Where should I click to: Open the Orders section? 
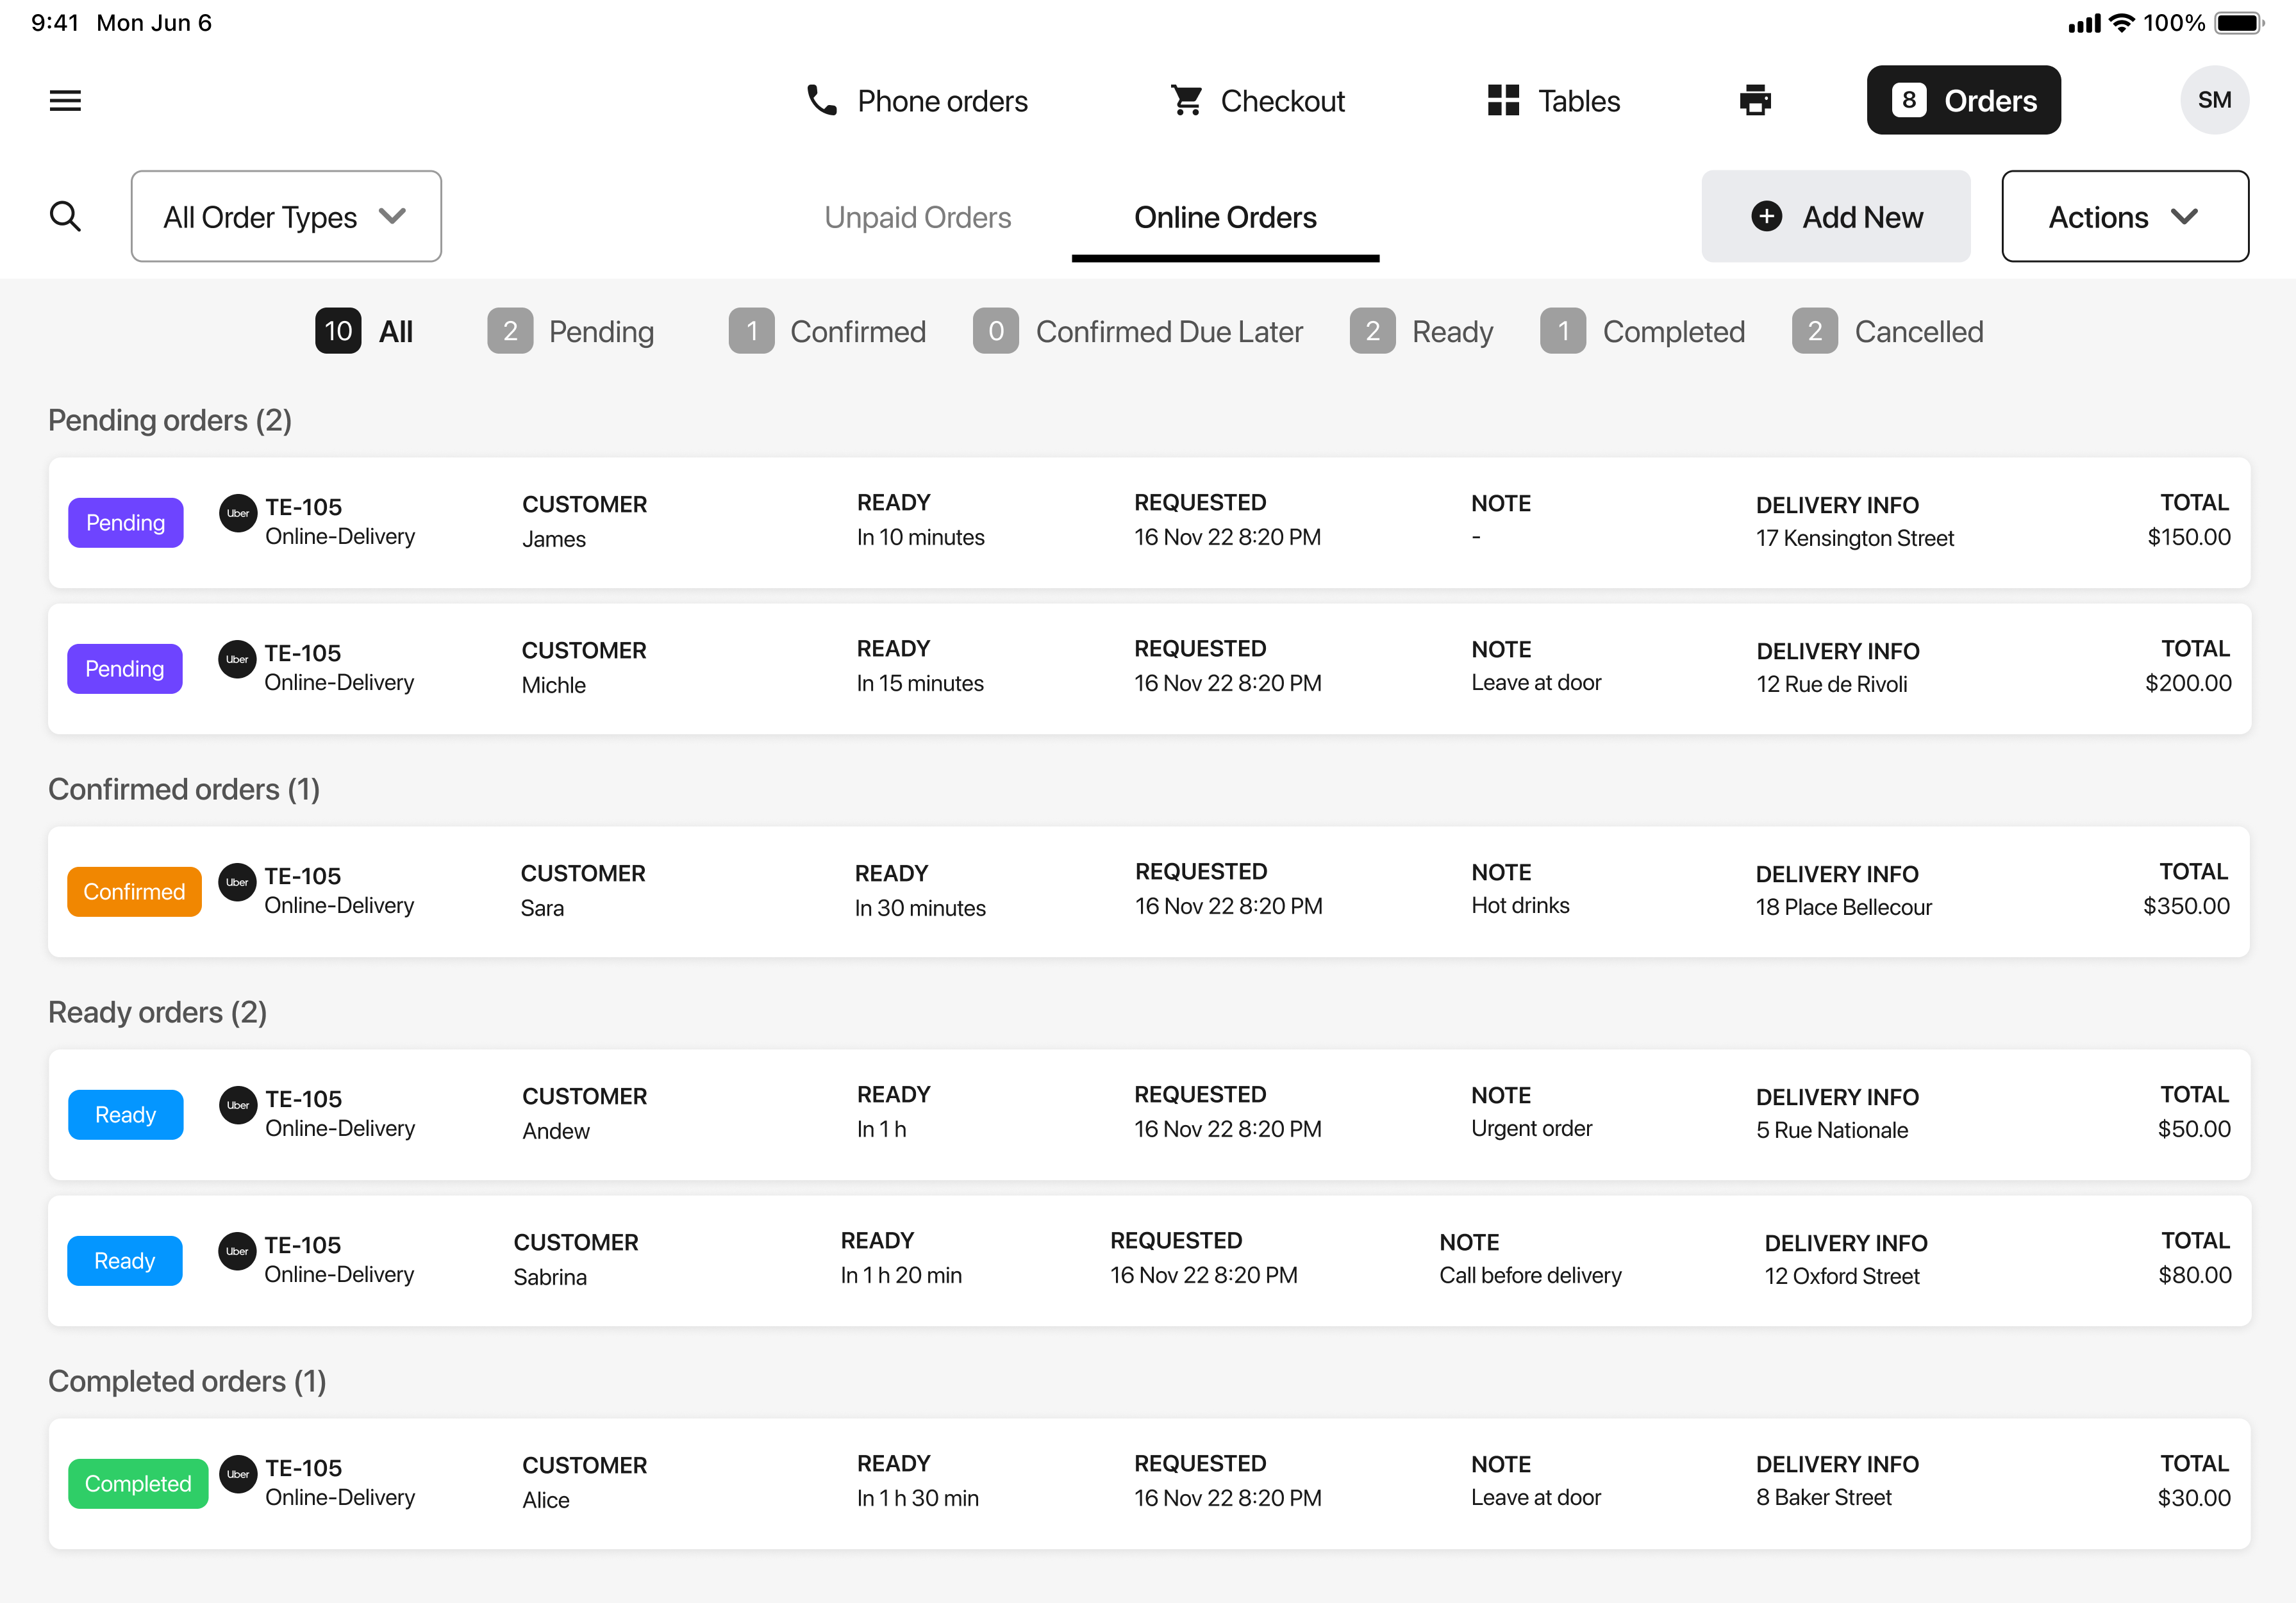coord(1963,100)
